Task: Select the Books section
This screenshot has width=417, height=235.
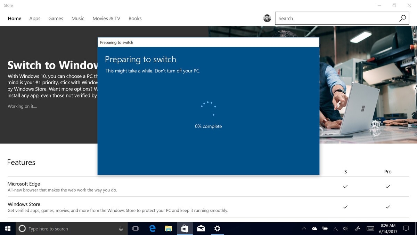Action: pos(135,18)
